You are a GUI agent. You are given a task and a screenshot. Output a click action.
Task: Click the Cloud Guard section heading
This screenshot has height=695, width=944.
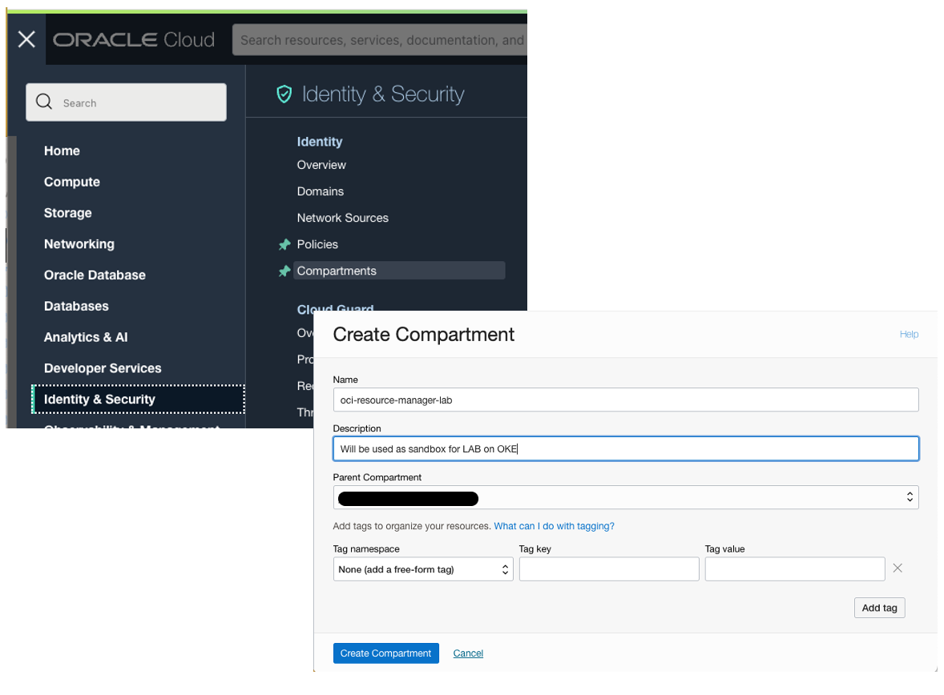(x=335, y=308)
